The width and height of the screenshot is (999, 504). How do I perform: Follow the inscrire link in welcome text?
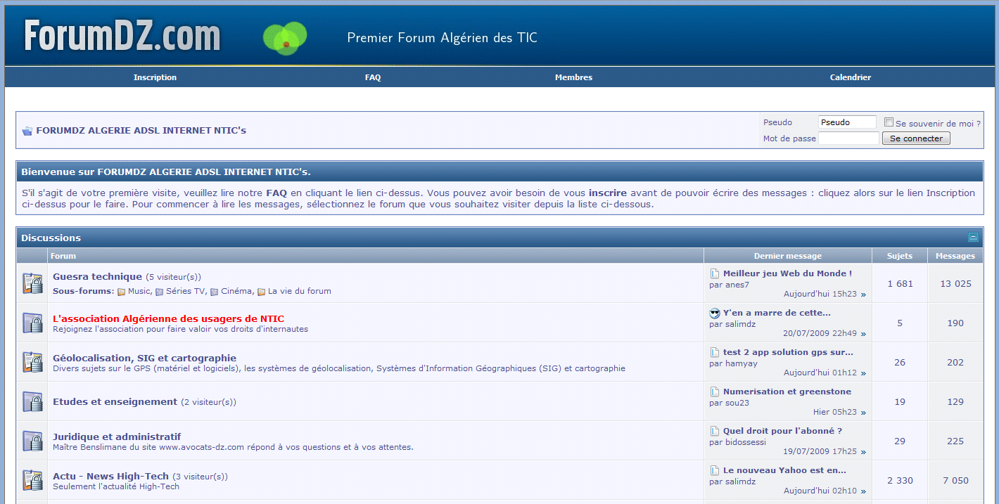pyautogui.click(x=608, y=193)
